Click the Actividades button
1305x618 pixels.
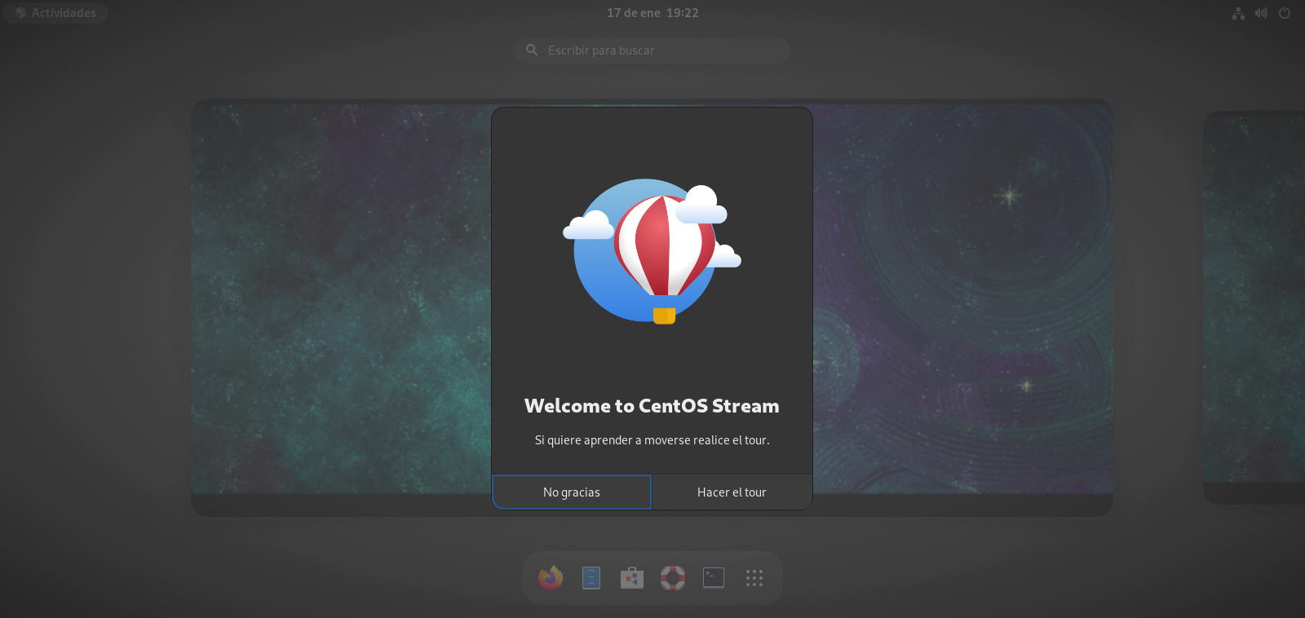pyautogui.click(x=55, y=13)
